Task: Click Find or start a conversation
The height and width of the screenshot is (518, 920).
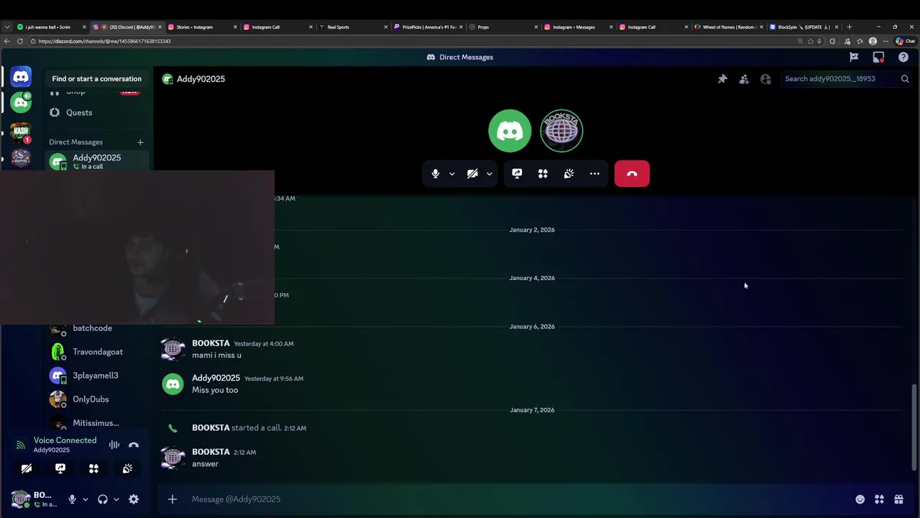Action: click(97, 78)
